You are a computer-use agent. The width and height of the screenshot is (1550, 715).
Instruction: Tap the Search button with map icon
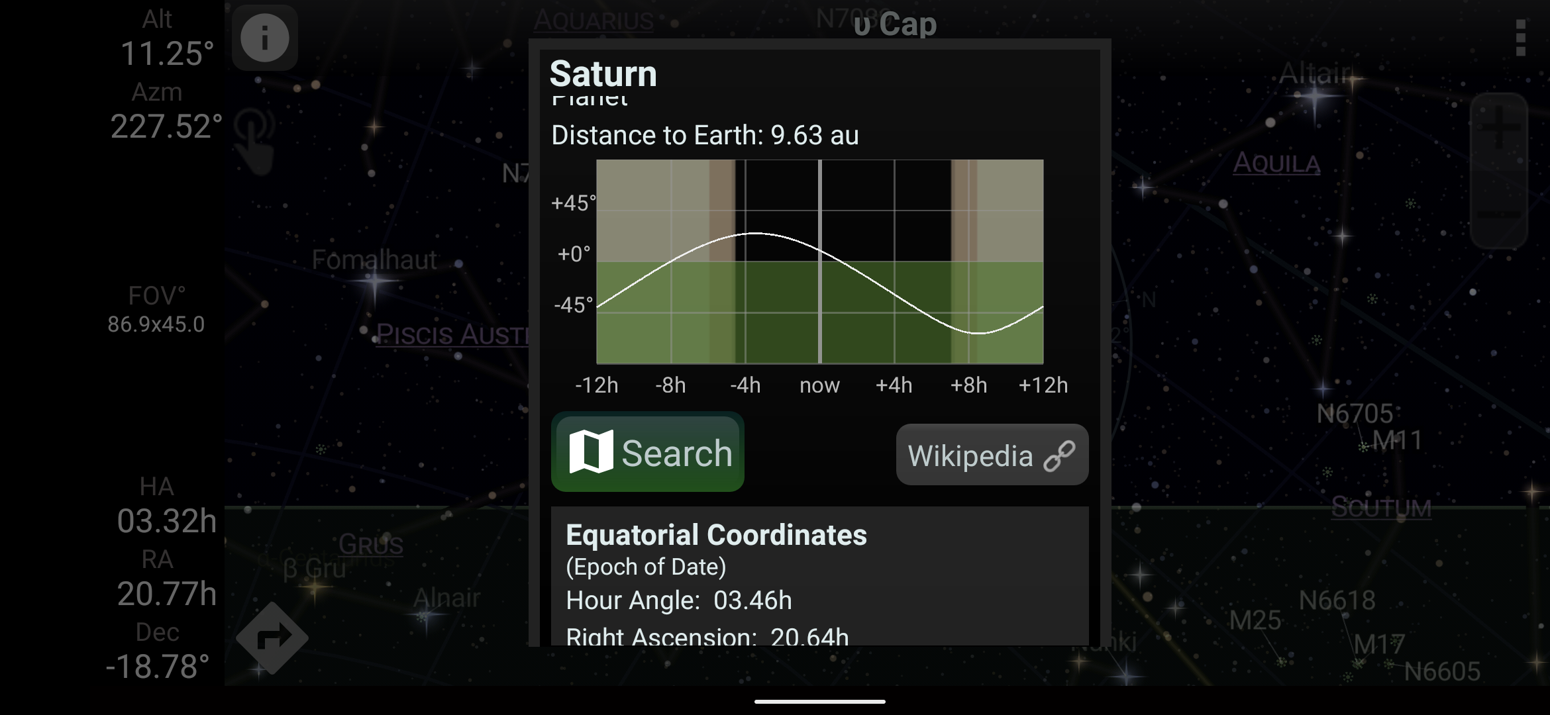pos(648,452)
